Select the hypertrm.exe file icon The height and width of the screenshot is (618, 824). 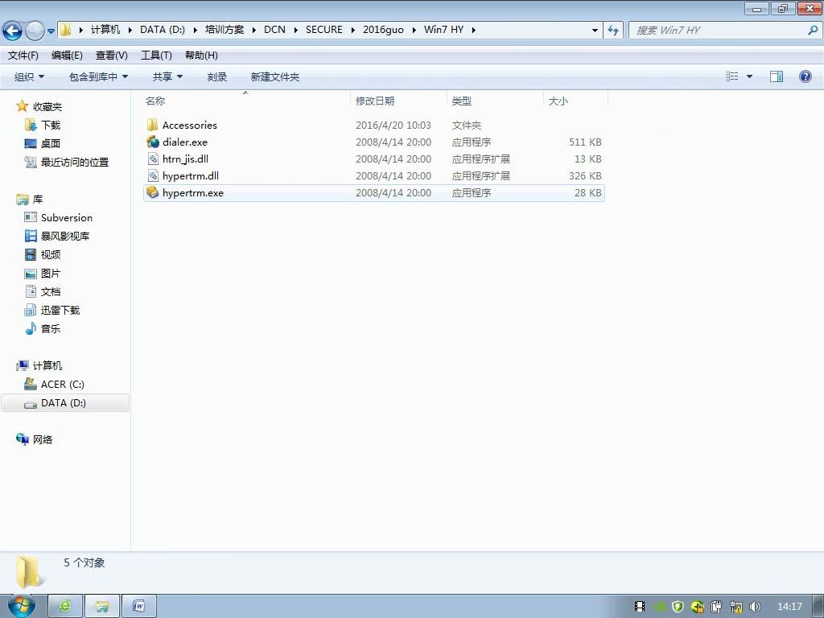(152, 192)
